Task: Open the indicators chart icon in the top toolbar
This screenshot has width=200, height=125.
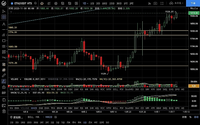Action: point(49,3)
